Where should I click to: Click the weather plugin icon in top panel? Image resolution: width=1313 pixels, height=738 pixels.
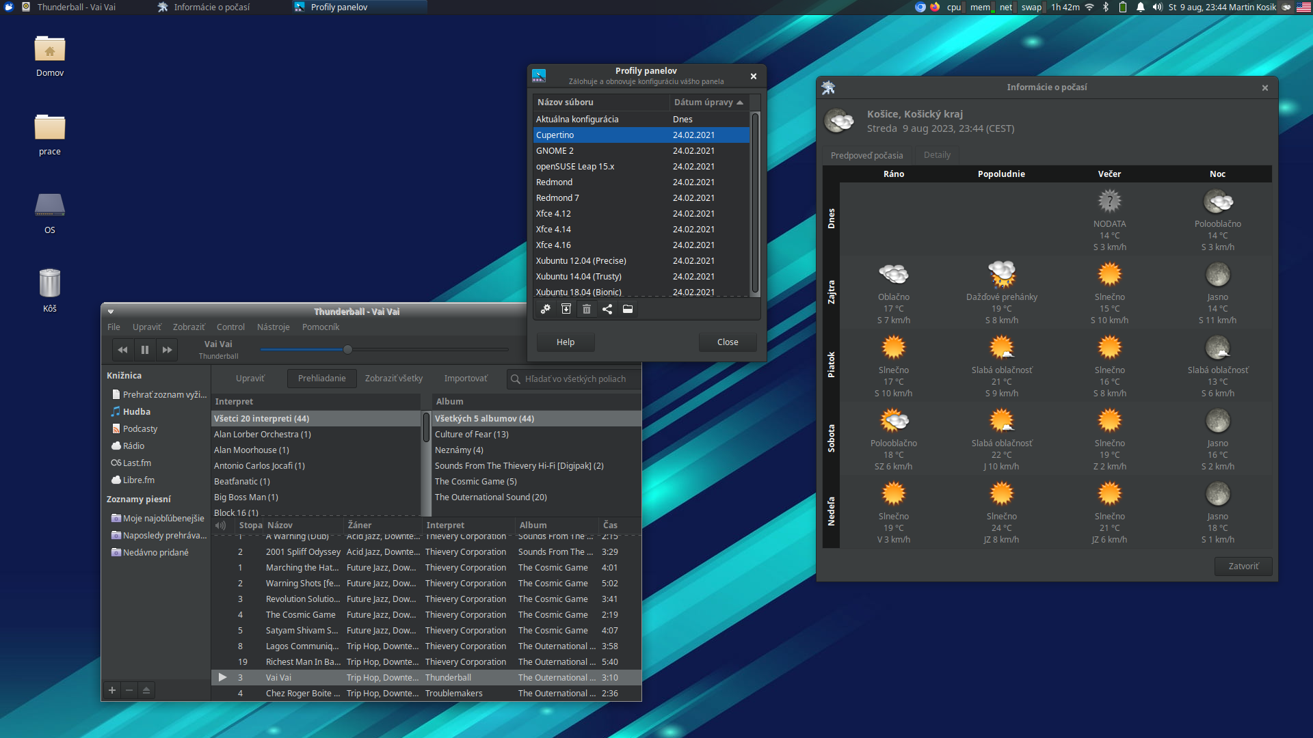tap(1286, 7)
